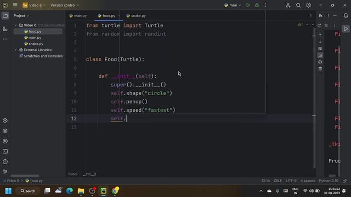Open editor tabs options menu
351x197 pixels.
311,16
